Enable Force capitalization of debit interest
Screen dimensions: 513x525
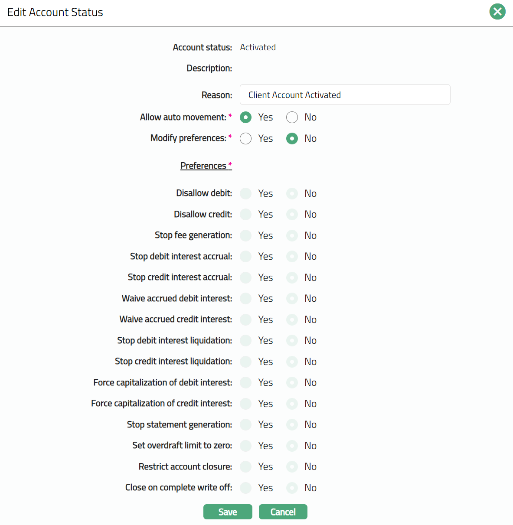246,382
